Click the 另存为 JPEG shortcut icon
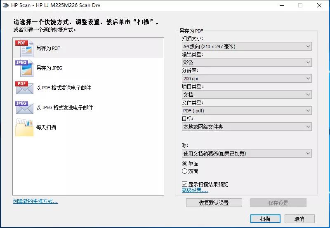 point(24,68)
